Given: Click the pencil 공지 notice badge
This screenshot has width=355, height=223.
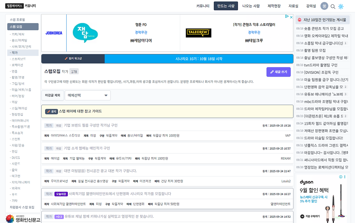Looking at the screenshot, I should [x=51, y=111].
